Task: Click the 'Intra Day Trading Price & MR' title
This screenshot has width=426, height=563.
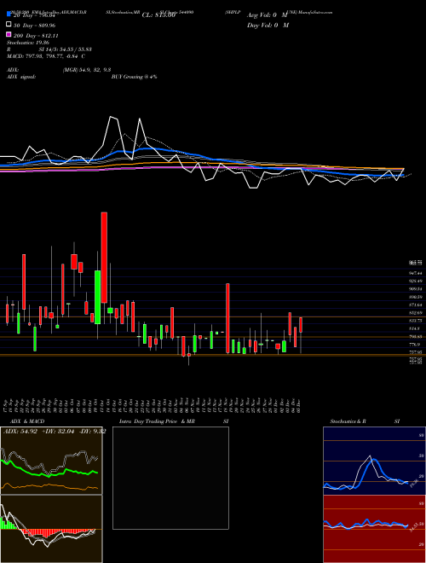Action: pos(157,421)
